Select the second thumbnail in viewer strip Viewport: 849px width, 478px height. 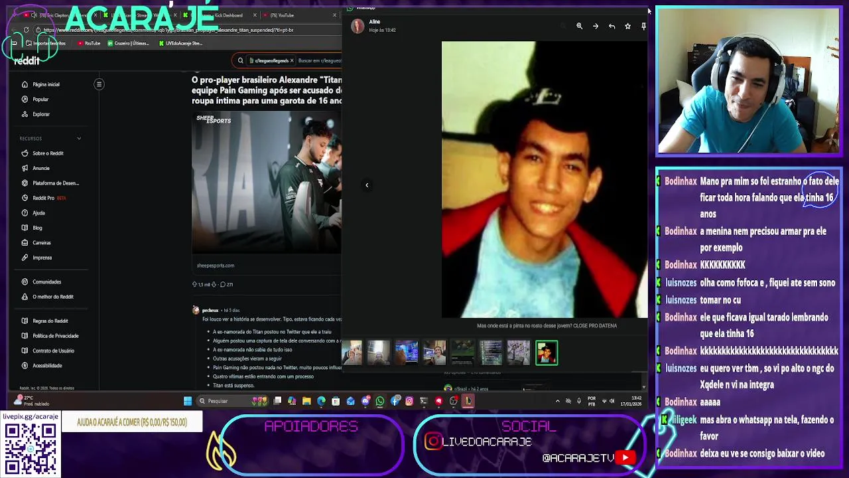[x=379, y=353]
